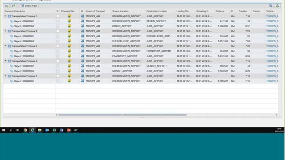Click planning status icon for Transportation Proposal 4
This screenshot has width=285, height=160.
(69, 61)
